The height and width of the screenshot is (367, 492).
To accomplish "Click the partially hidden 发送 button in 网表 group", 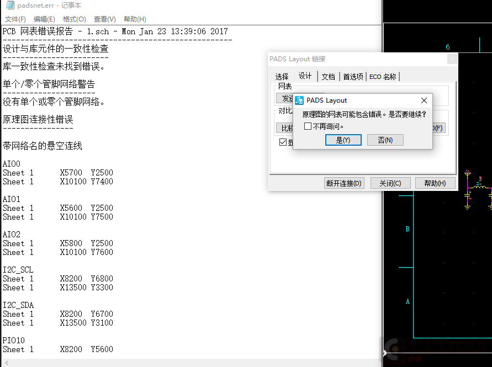I will click(285, 98).
